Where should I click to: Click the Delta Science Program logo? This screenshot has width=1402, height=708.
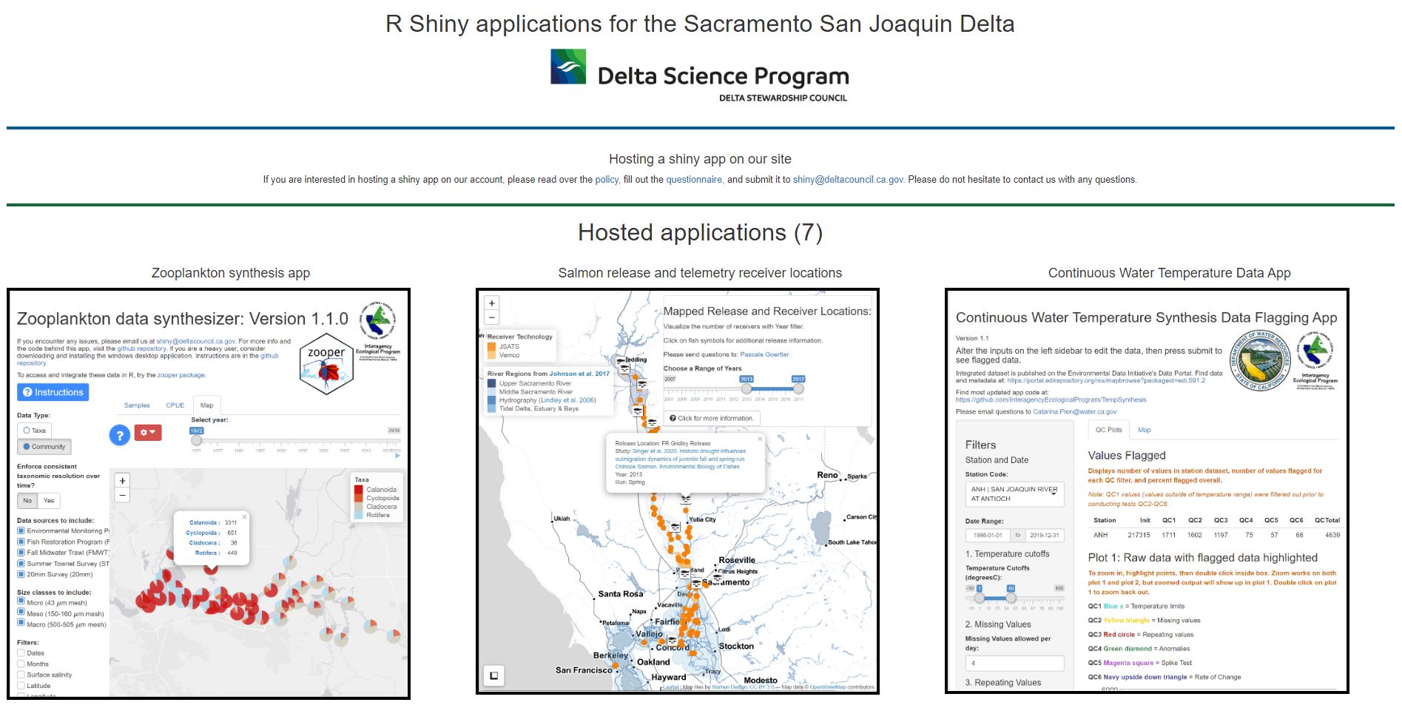coord(699,75)
